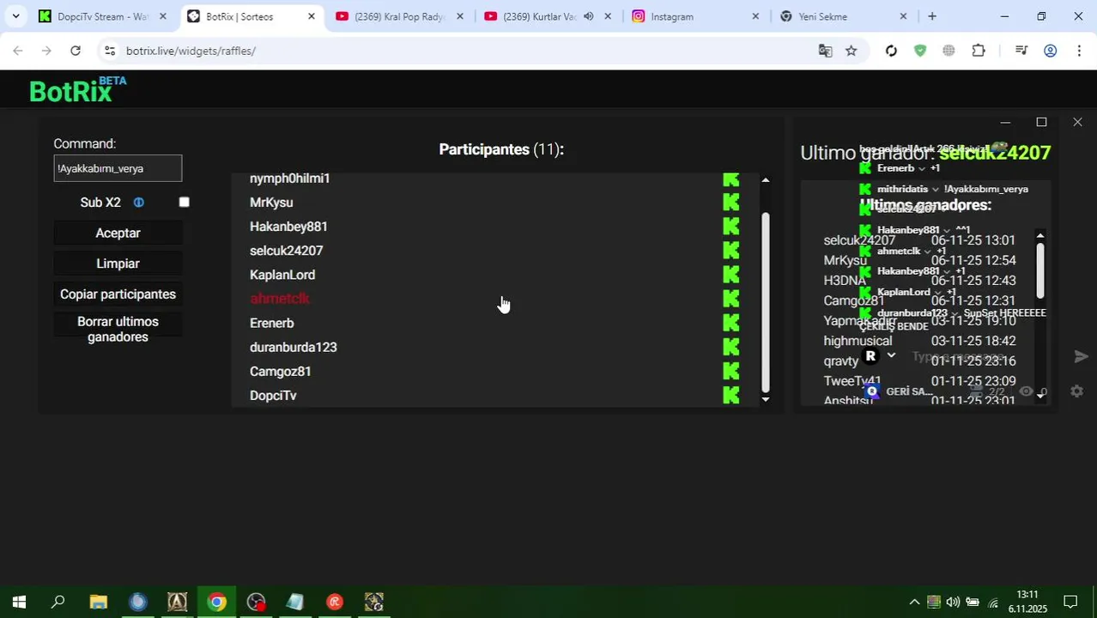The width and height of the screenshot is (1097, 618).
Task: Mute the Kurtlar Vadisi tab audio
Action: click(588, 16)
